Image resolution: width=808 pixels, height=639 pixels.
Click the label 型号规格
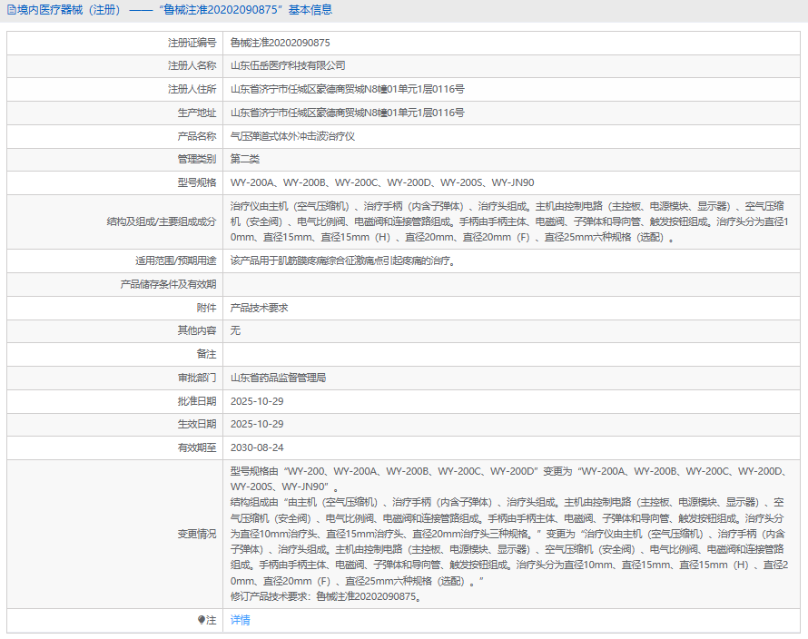(x=197, y=182)
